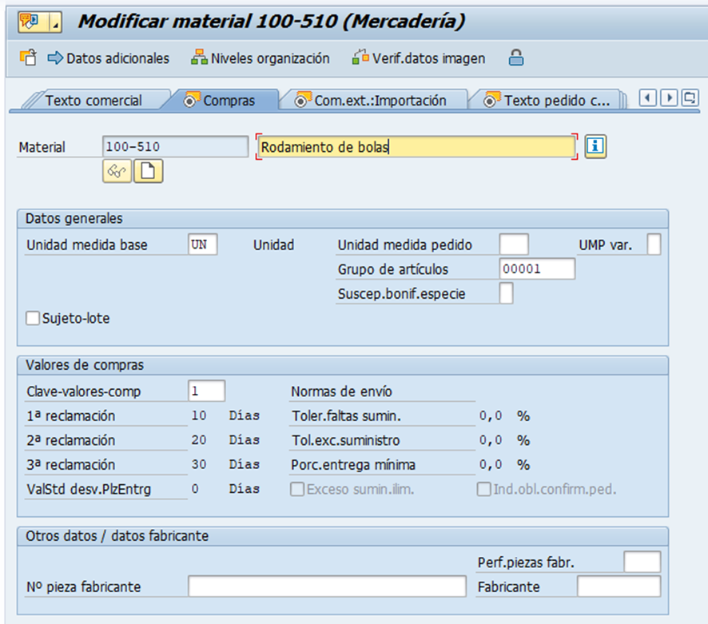Open the Texto pedido c... tab
708x624 pixels.
pyautogui.click(x=547, y=100)
